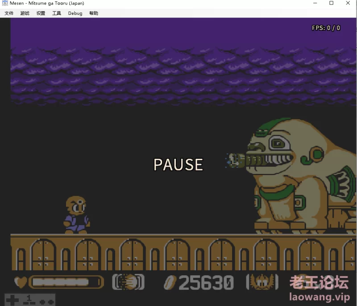Open the Debug menu
The image size is (357, 306).
tap(75, 13)
